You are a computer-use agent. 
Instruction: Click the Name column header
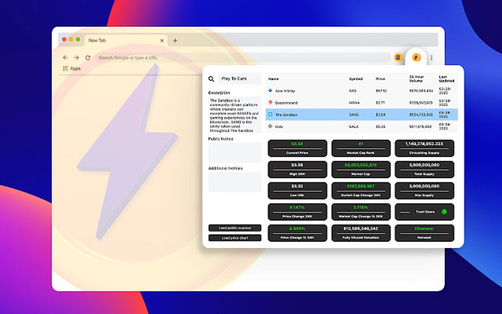[x=274, y=79]
